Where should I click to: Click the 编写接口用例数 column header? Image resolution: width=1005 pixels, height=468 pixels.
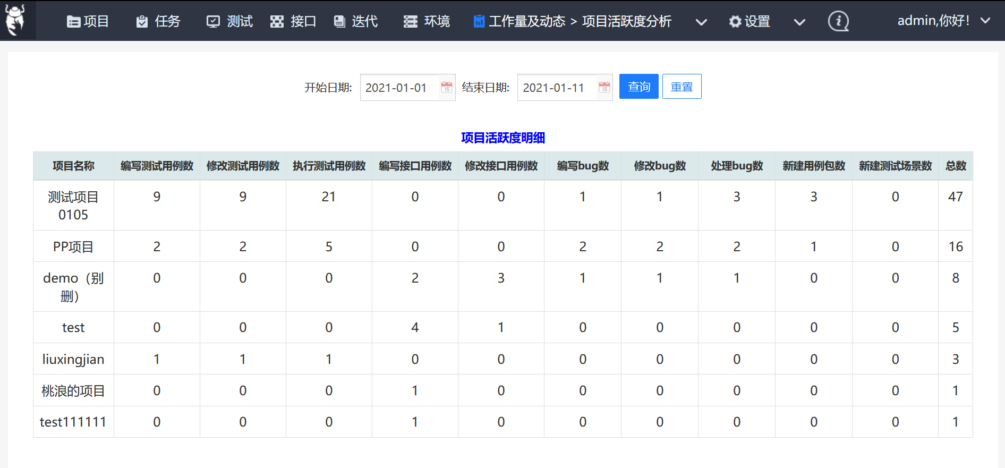(x=415, y=166)
